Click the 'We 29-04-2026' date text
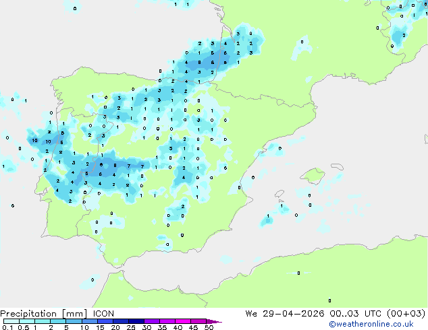 (x=285, y=314)
